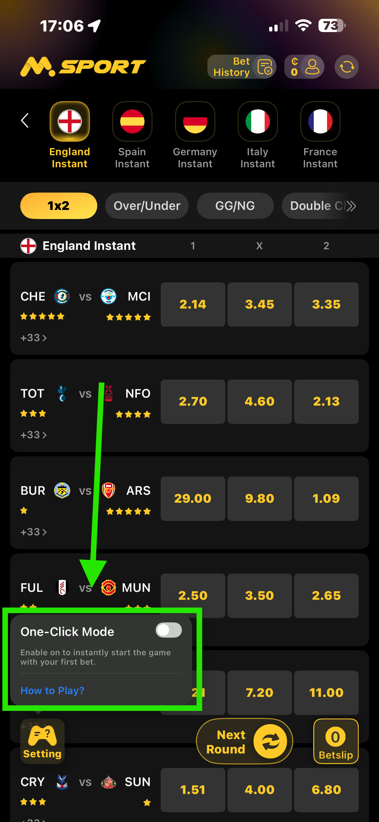
Task: Open Bet History
Action: tap(241, 67)
